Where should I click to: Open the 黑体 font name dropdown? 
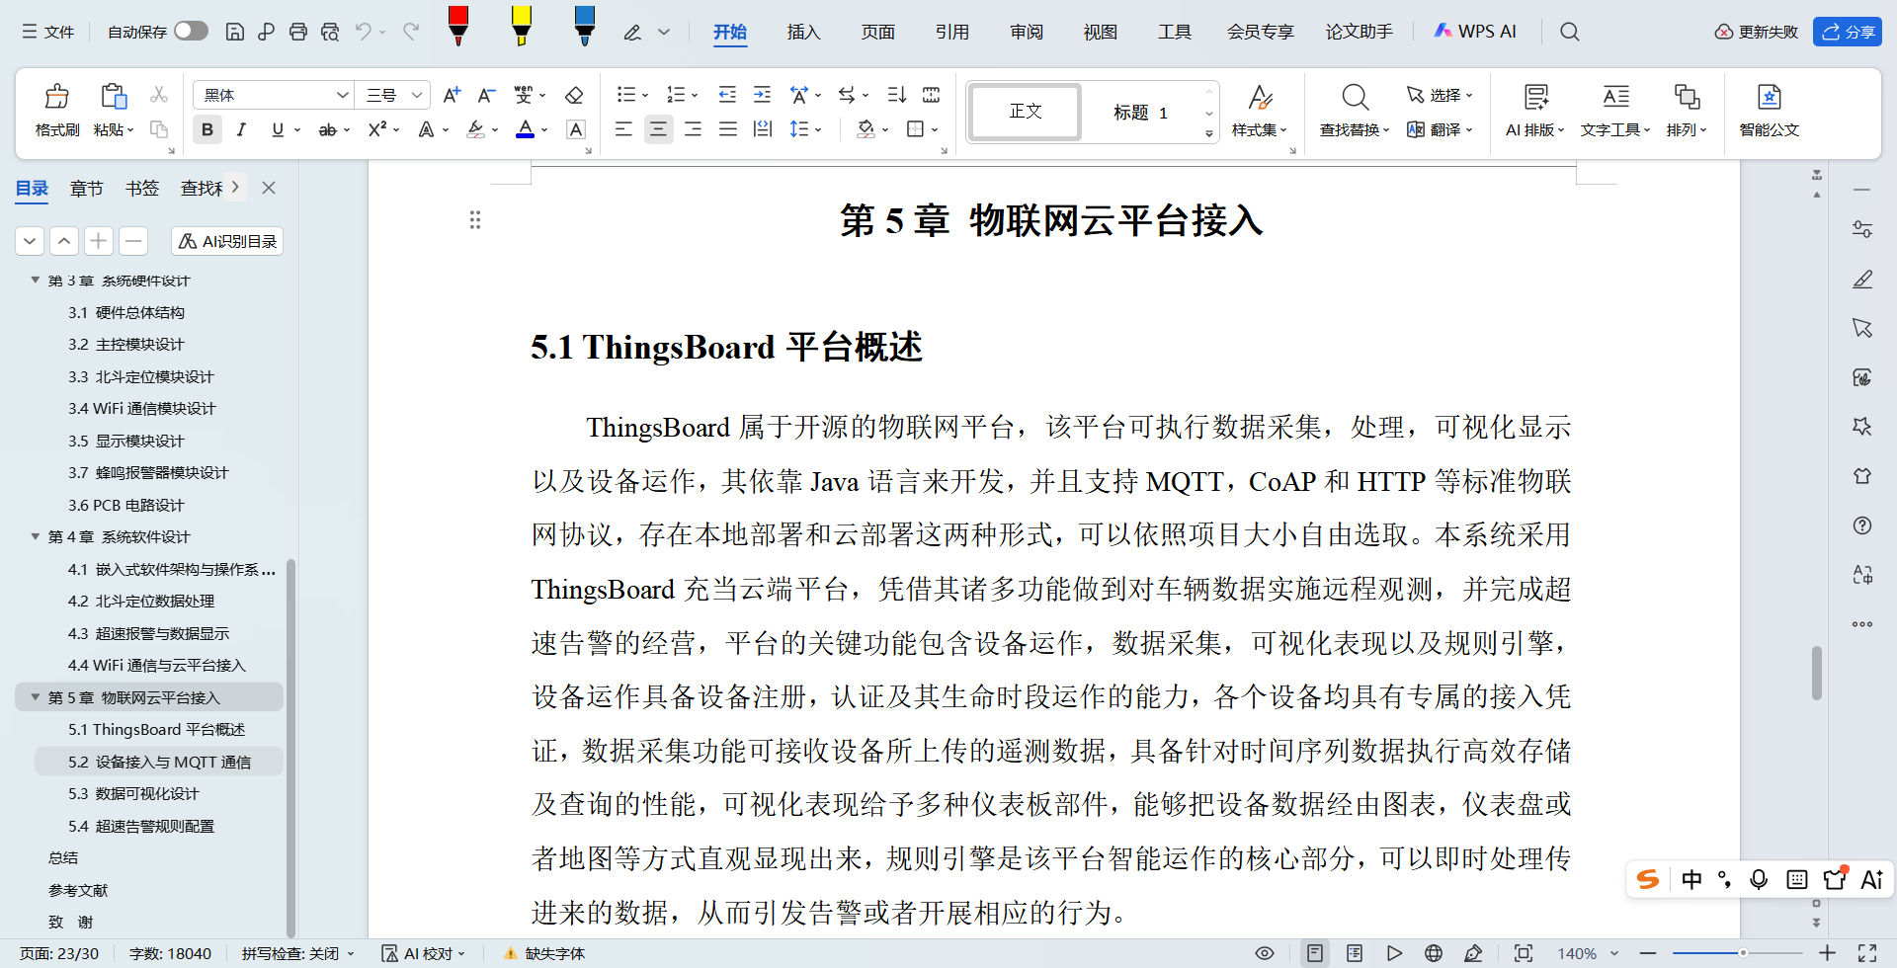(343, 95)
